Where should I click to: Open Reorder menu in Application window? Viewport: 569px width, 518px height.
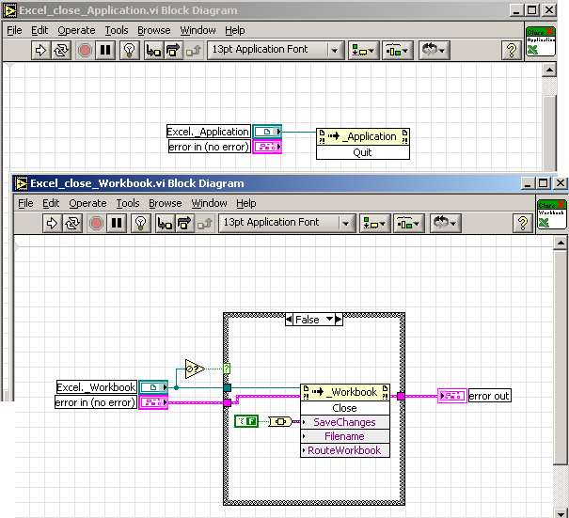[435, 50]
